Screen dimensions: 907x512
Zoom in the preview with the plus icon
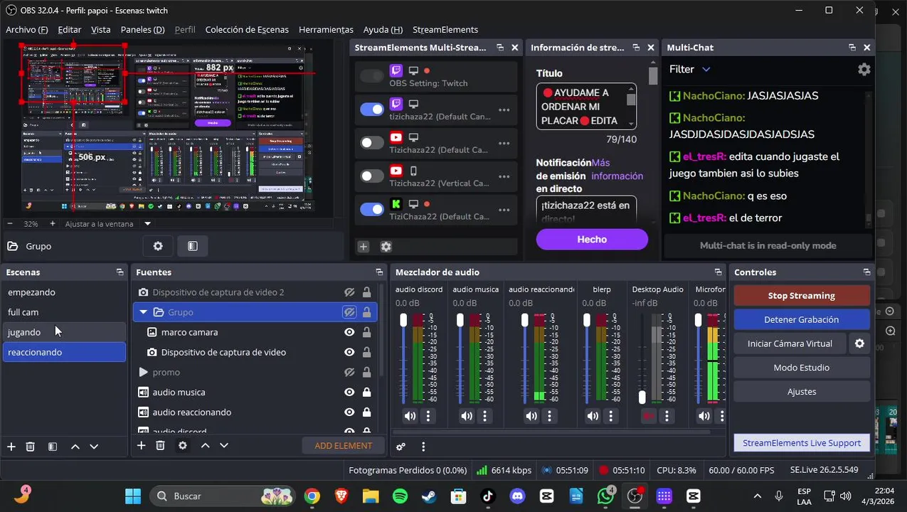(x=52, y=223)
